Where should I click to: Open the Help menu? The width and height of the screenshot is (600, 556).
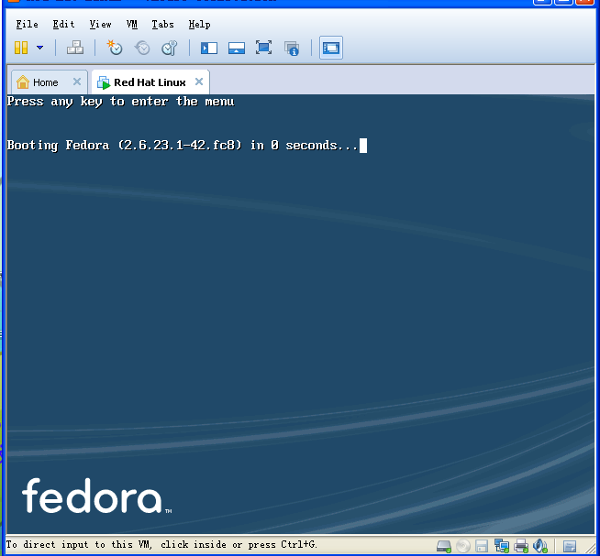(x=199, y=25)
